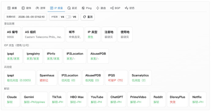Image resolution: width=211 pixels, height=111 pixels.
Task: Click the TikTok unlock card
Action: (x=57, y=99)
